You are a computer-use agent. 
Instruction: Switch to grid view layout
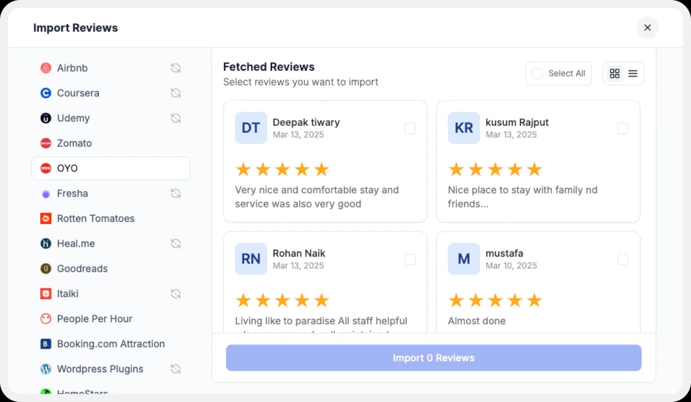click(x=615, y=73)
